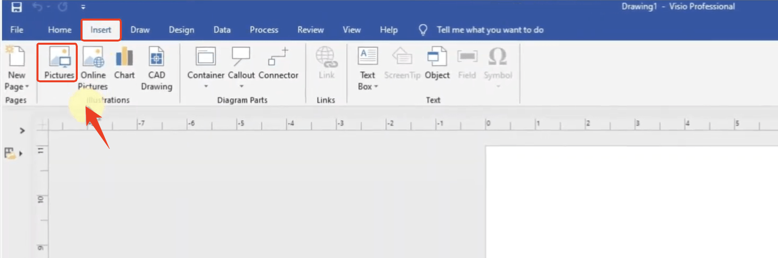Switch to the Design tab

click(x=181, y=30)
